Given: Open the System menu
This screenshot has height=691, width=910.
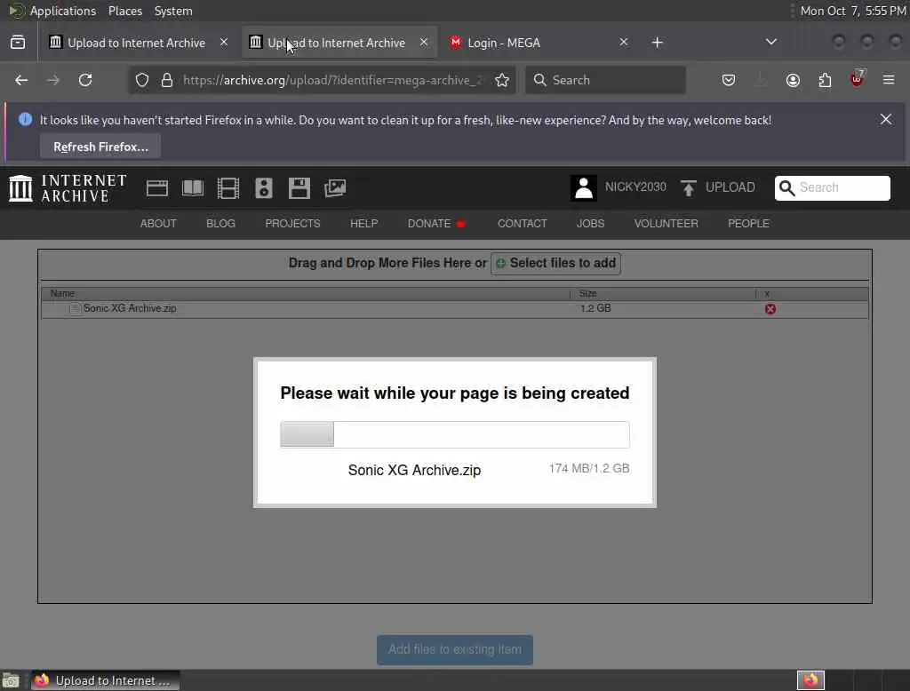Looking at the screenshot, I should click(173, 11).
